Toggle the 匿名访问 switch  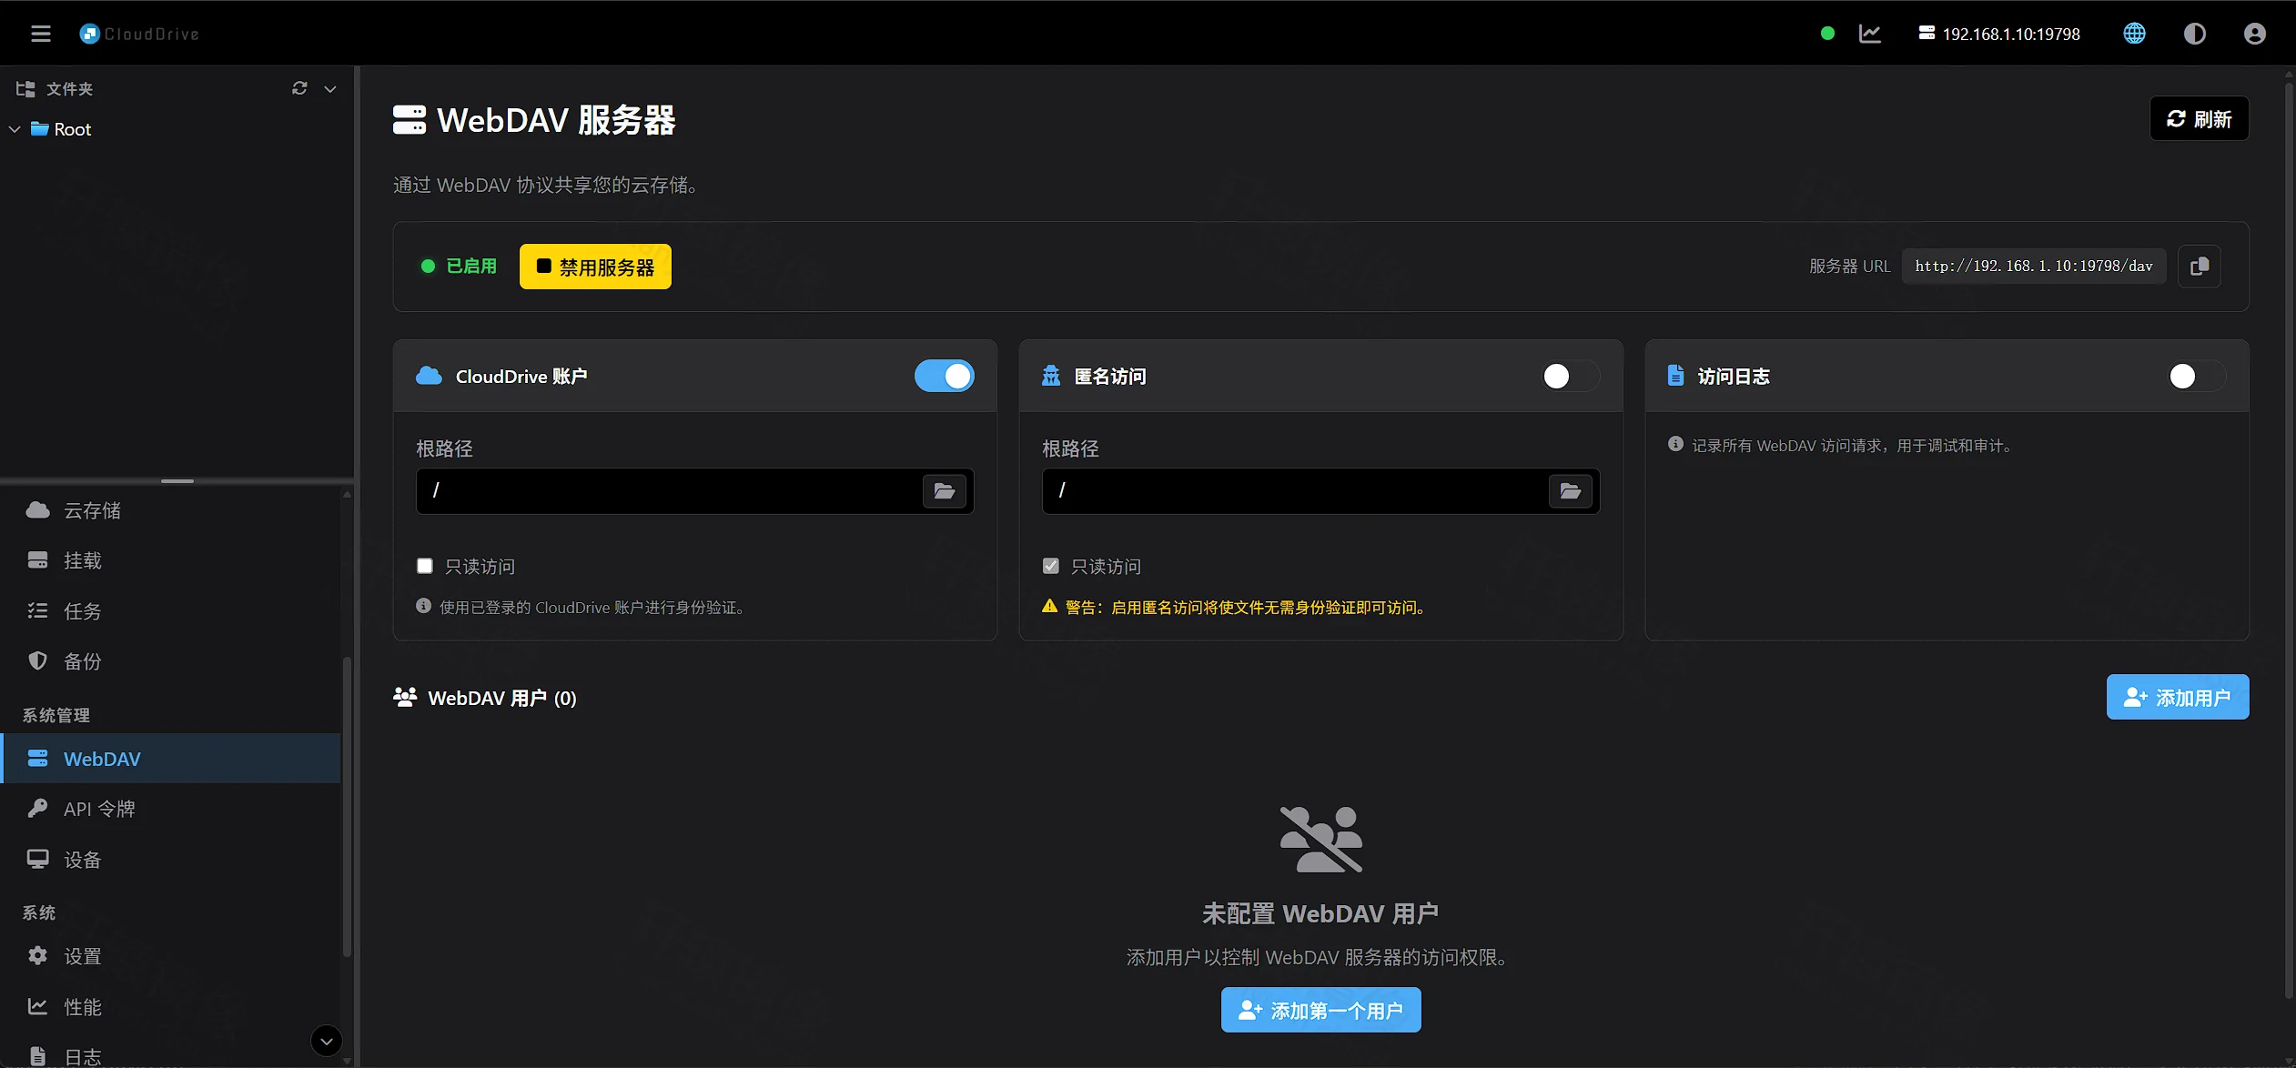pos(1570,376)
